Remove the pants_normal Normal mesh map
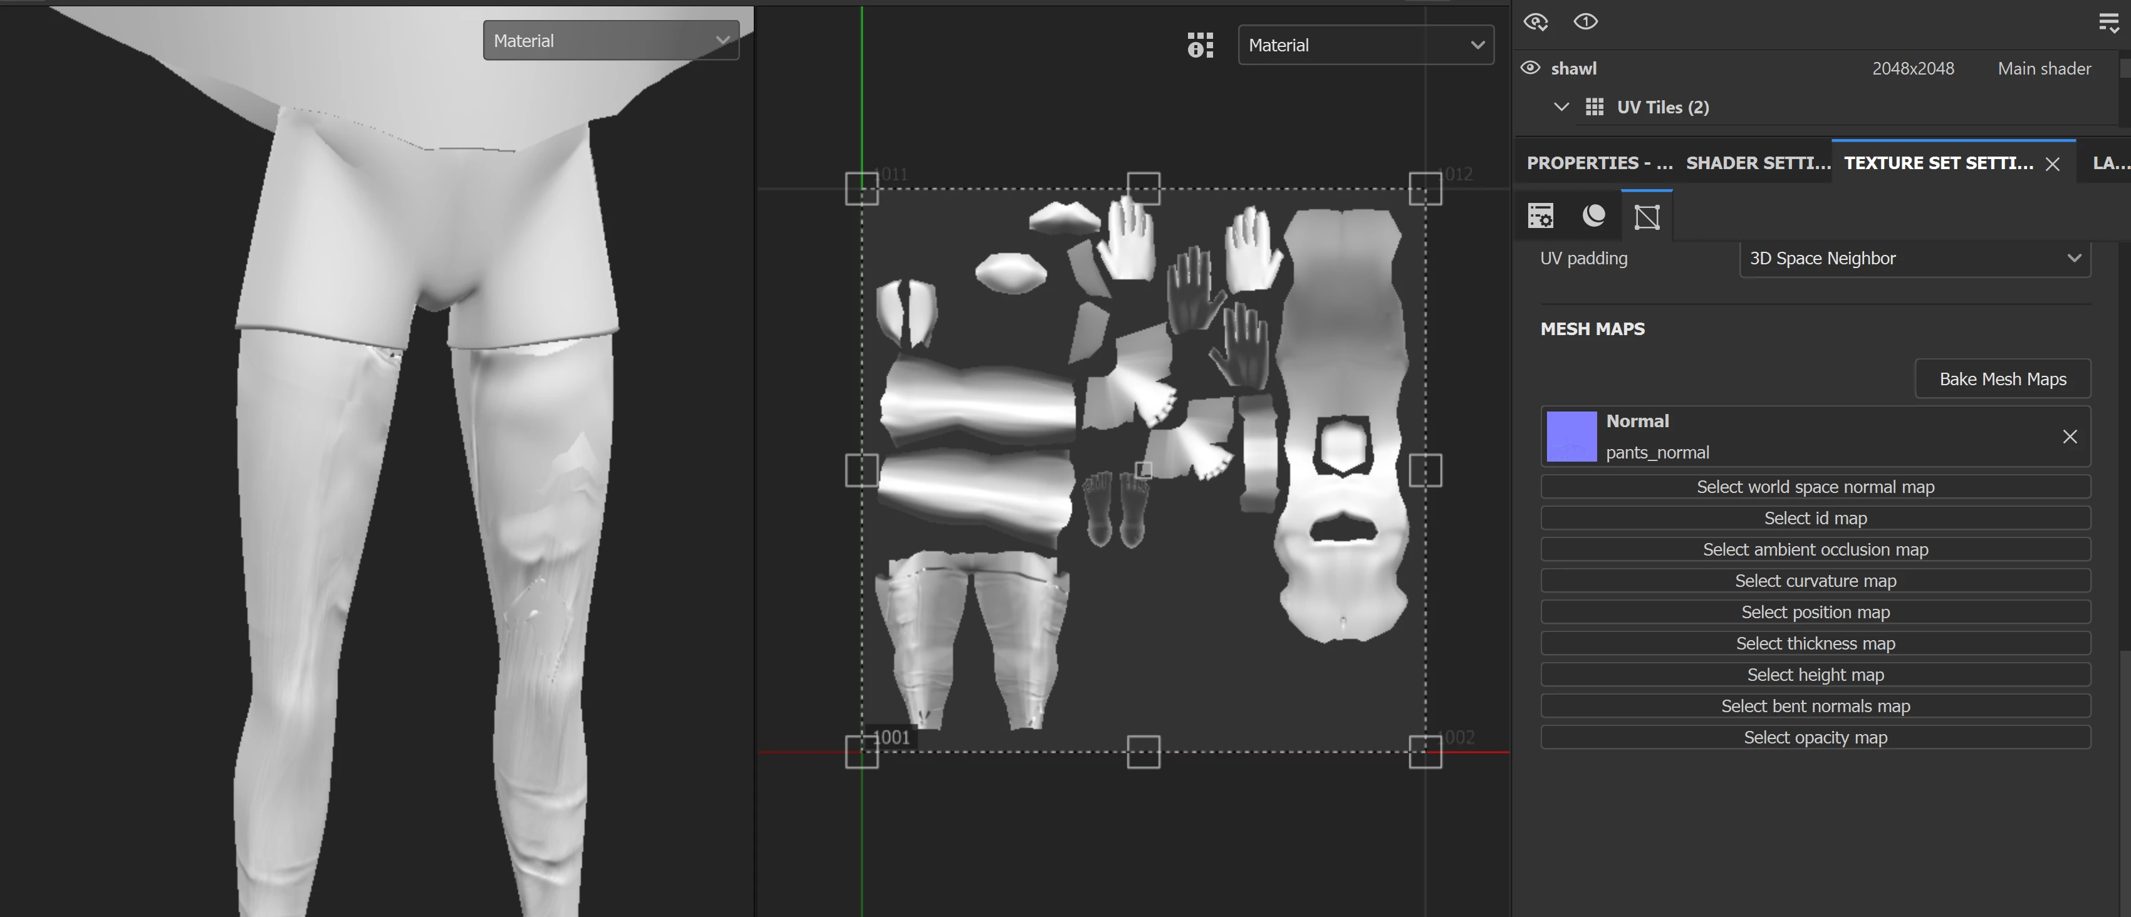The width and height of the screenshot is (2131, 917). [x=2069, y=437]
